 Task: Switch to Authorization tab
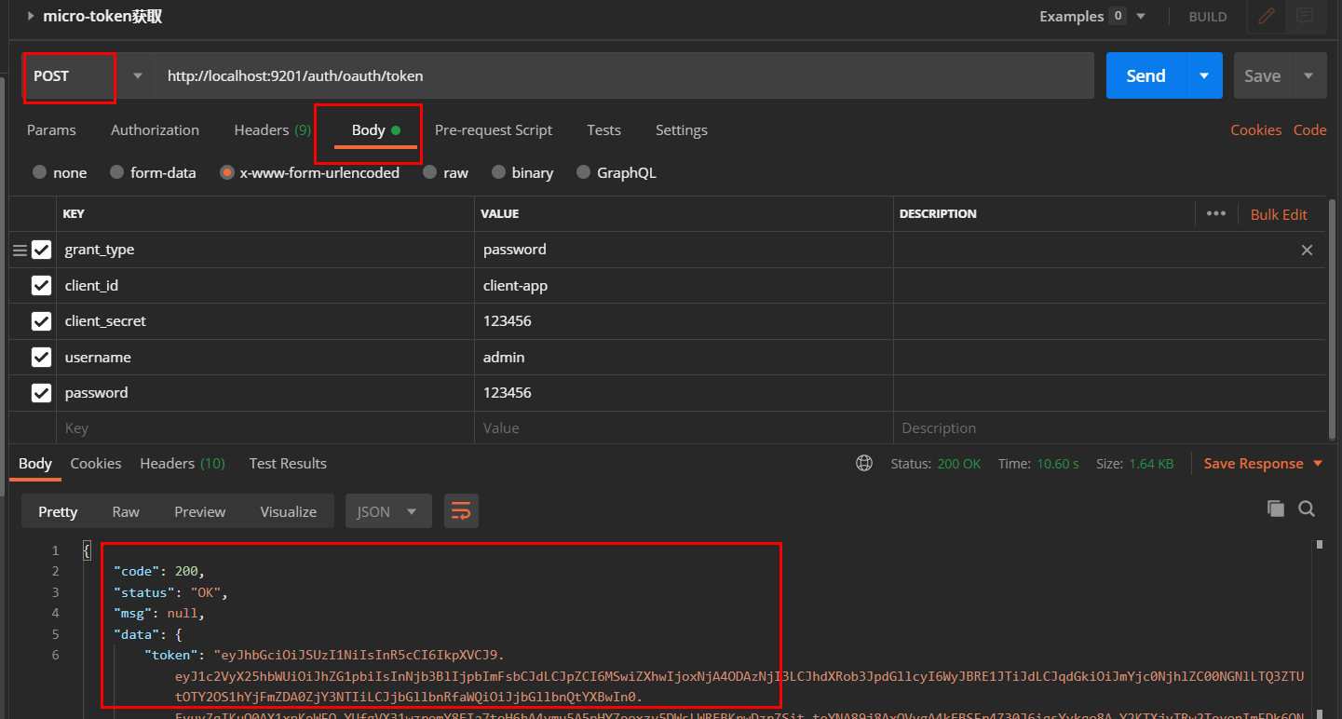pyautogui.click(x=155, y=130)
